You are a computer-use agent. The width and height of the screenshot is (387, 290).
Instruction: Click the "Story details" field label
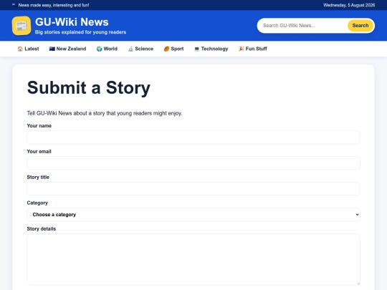[42, 229]
